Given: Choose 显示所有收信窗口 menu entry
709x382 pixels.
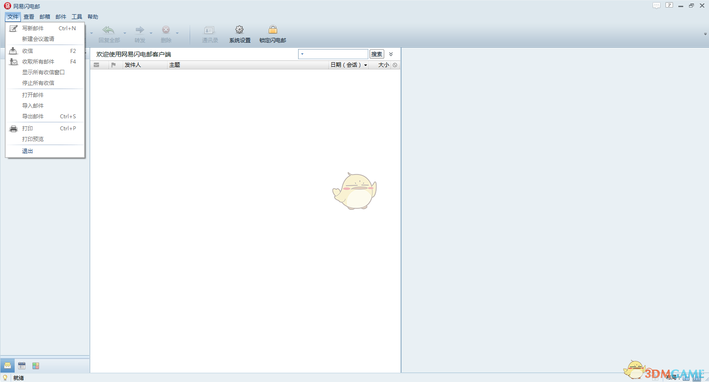Looking at the screenshot, I should [x=45, y=72].
